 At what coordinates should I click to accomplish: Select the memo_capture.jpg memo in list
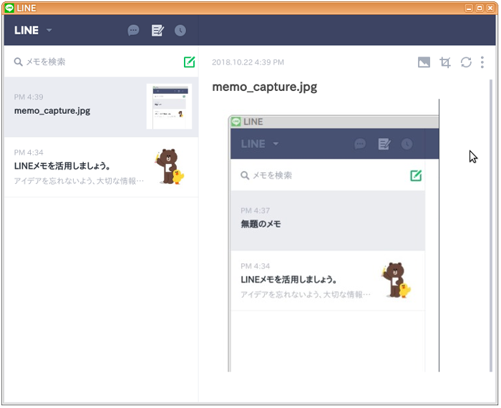(x=102, y=107)
